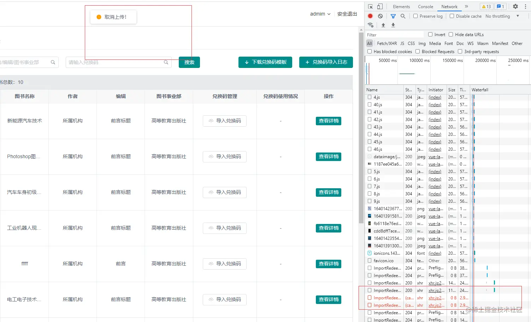Select the 40.js request row
This screenshot has height=322, width=531.
click(448, 105)
